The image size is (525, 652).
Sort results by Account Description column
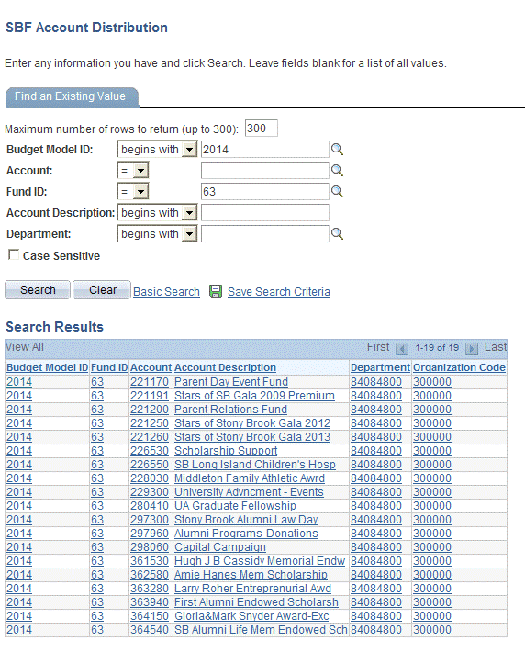pos(225,367)
